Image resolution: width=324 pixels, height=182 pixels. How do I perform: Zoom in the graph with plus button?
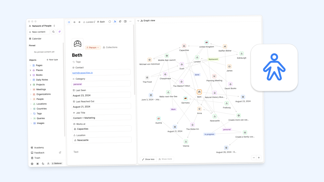[x=259, y=158]
